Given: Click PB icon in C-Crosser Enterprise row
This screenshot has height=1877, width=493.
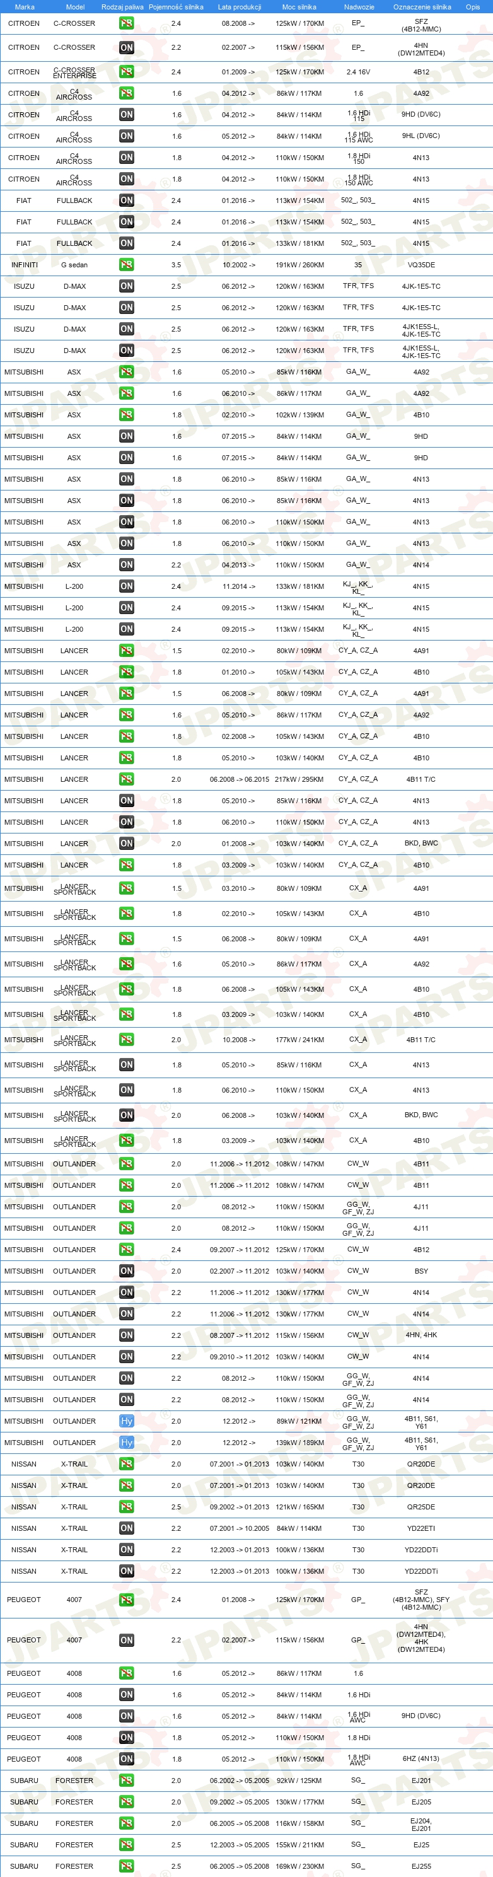Looking at the screenshot, I should 127,72.
